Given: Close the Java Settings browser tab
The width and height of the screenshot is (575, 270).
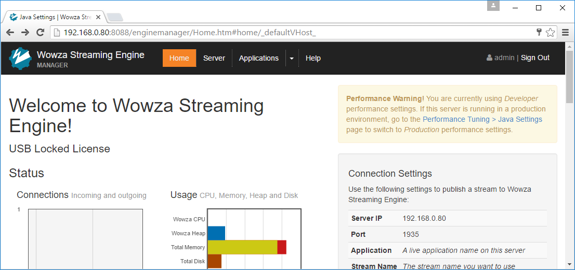Looking at the screenshot, I should (x=98, y=17).
